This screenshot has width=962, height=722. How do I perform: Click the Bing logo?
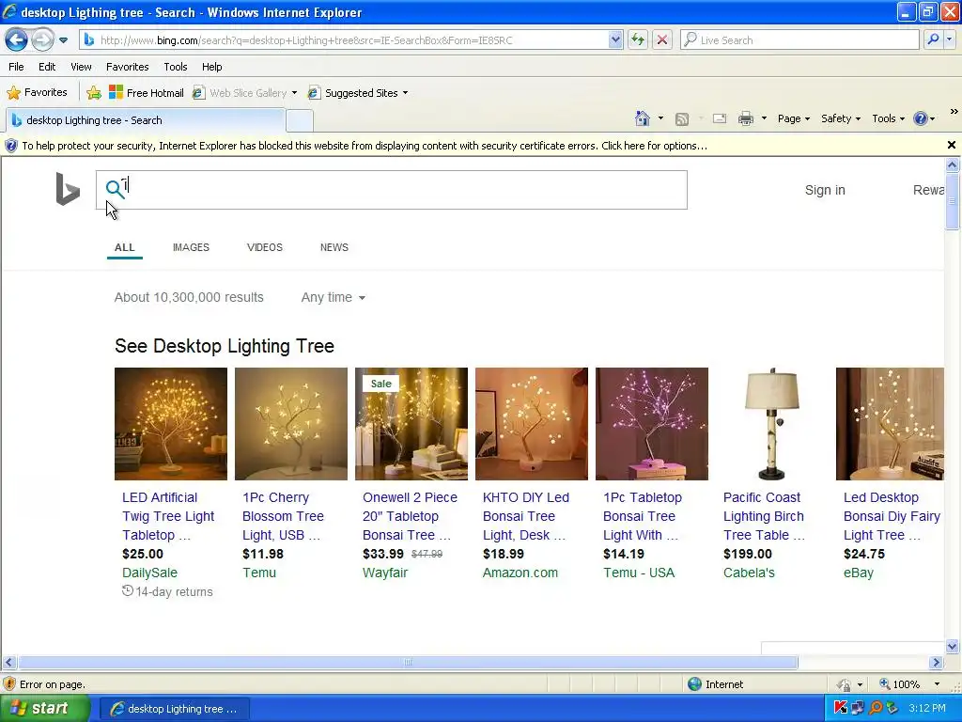68,189
